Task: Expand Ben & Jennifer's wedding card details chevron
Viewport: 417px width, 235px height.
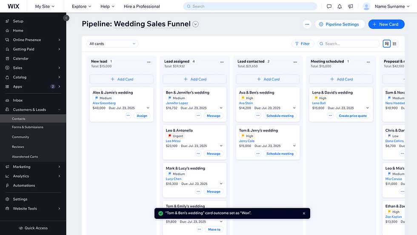Action: tap(221, 108)
